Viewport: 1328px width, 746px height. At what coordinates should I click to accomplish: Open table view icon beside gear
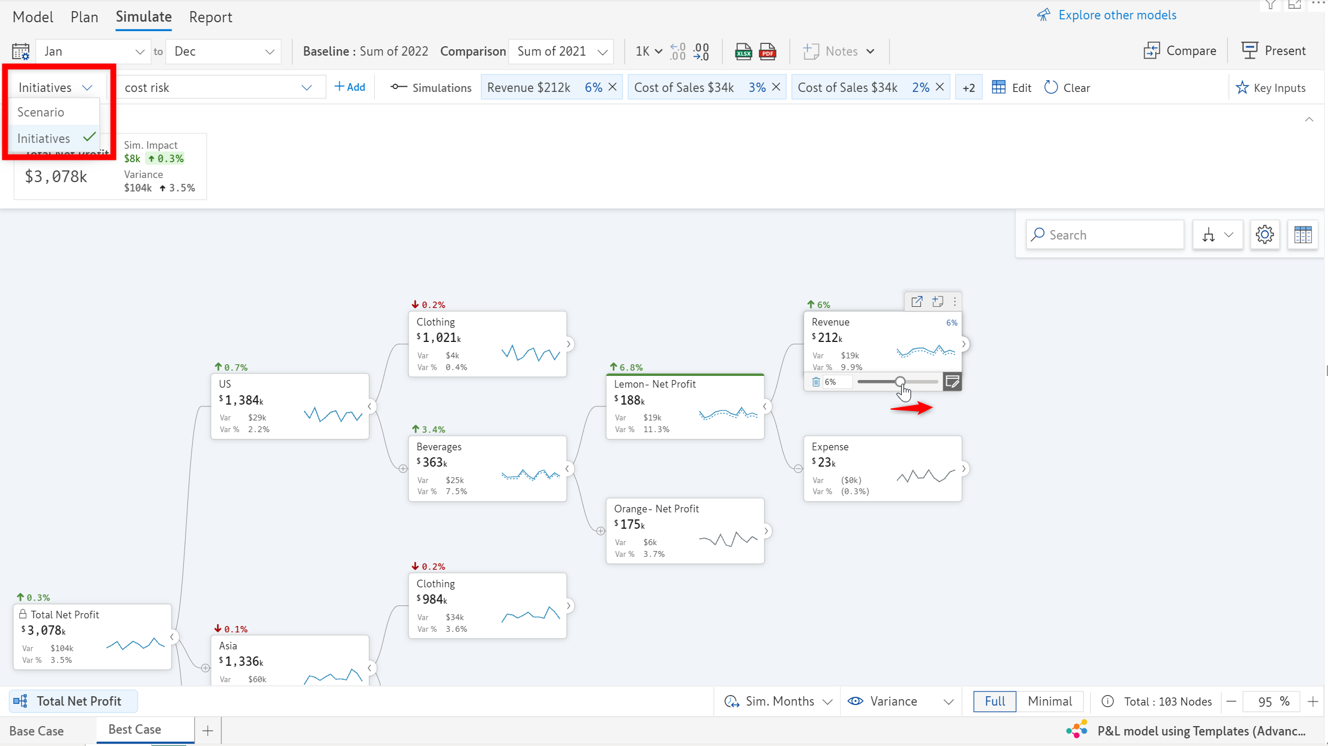1302,235
